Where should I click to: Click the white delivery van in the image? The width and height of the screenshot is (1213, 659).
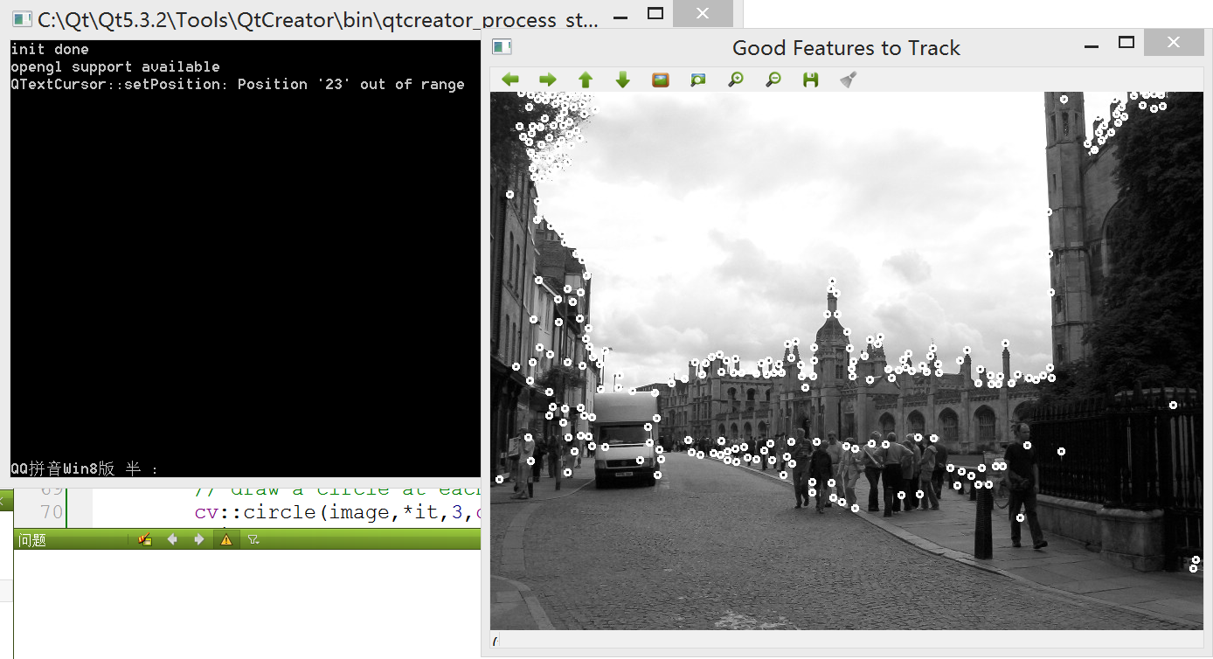[624, 435]
